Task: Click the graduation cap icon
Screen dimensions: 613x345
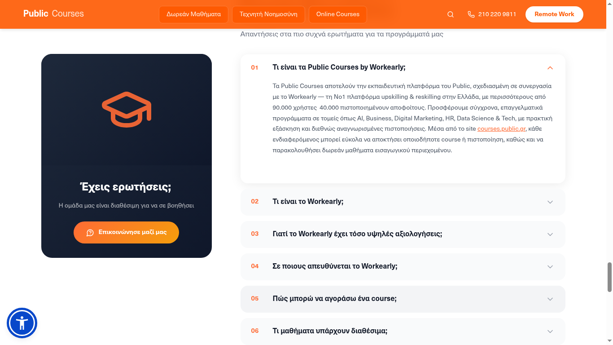Action: pyautogui.click(x=127, y=110)
